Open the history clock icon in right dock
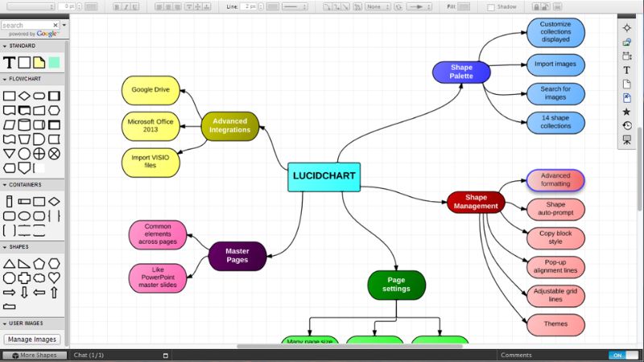The width and height of the screenshot is (644, 362). coord(626,125)
